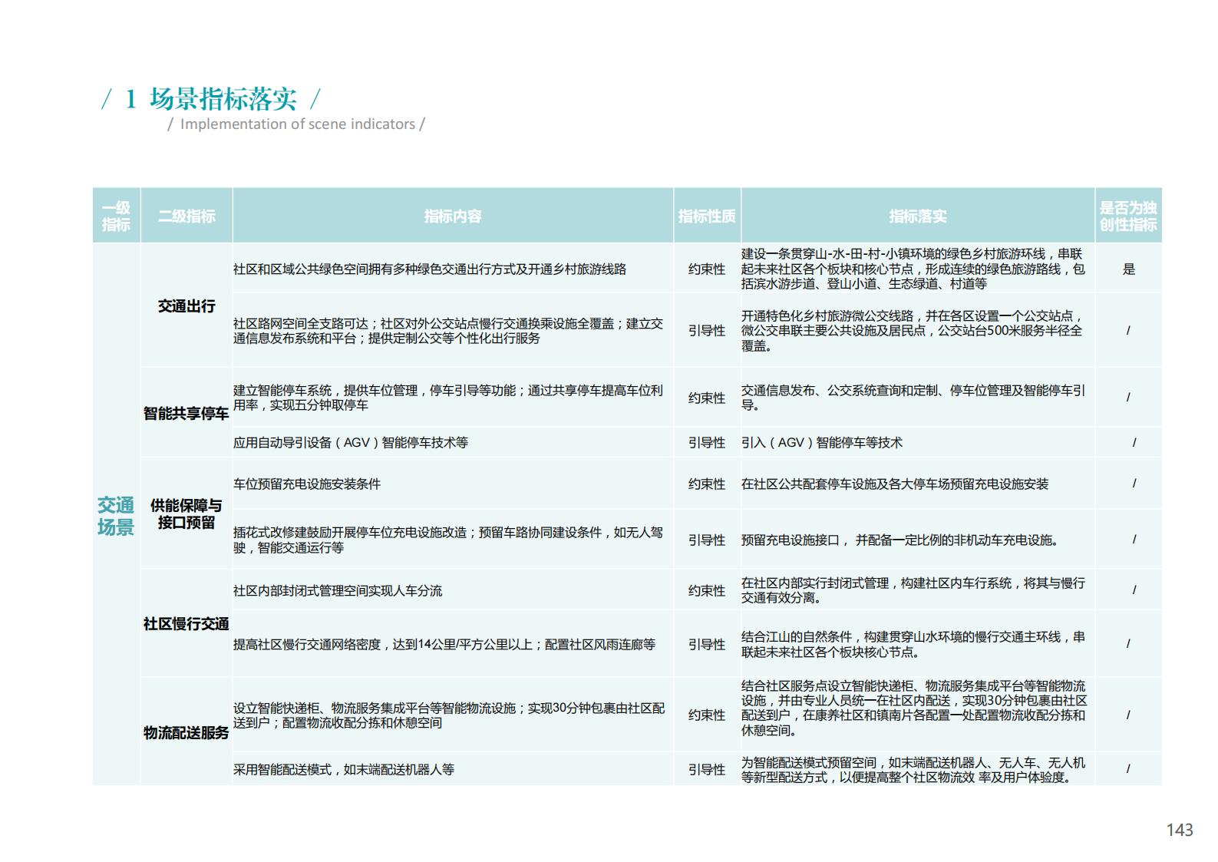Screen dimensions: 1218x862
Task: Click '约束性' in the 人车分流 row
Action: tap(707, 591)
